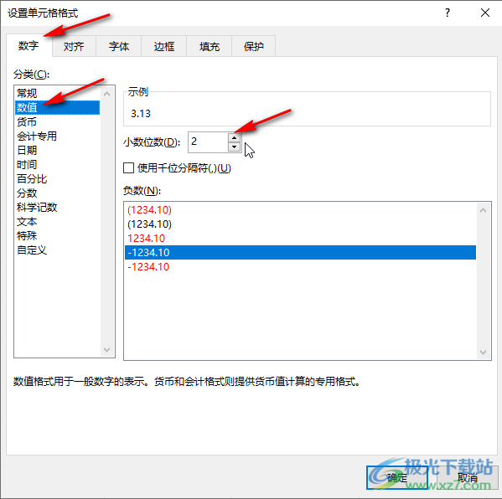The image size is (502, 499).
Task: Choose the 自定义 category
Action: point(58,249)
